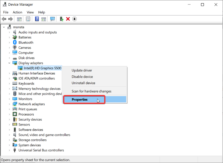Select the Security devices row label

pos(30,119)
